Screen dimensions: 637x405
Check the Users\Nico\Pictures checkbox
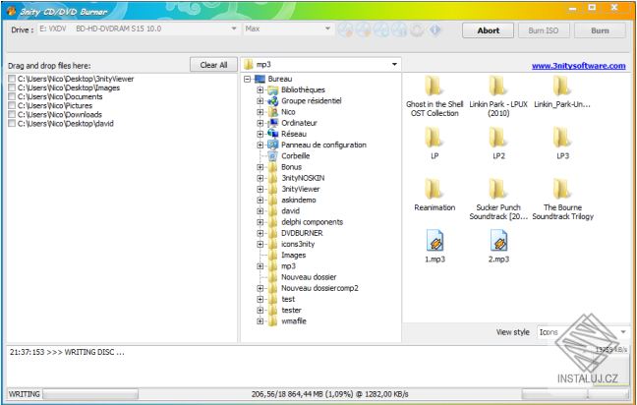click(12, 105)
